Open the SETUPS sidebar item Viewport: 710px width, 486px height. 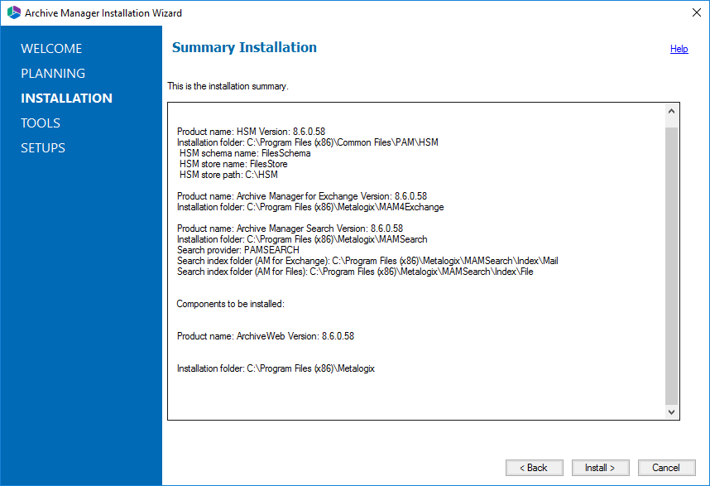[x=43, y=148]
